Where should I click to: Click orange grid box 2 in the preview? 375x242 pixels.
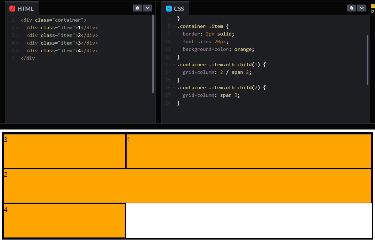187,186
